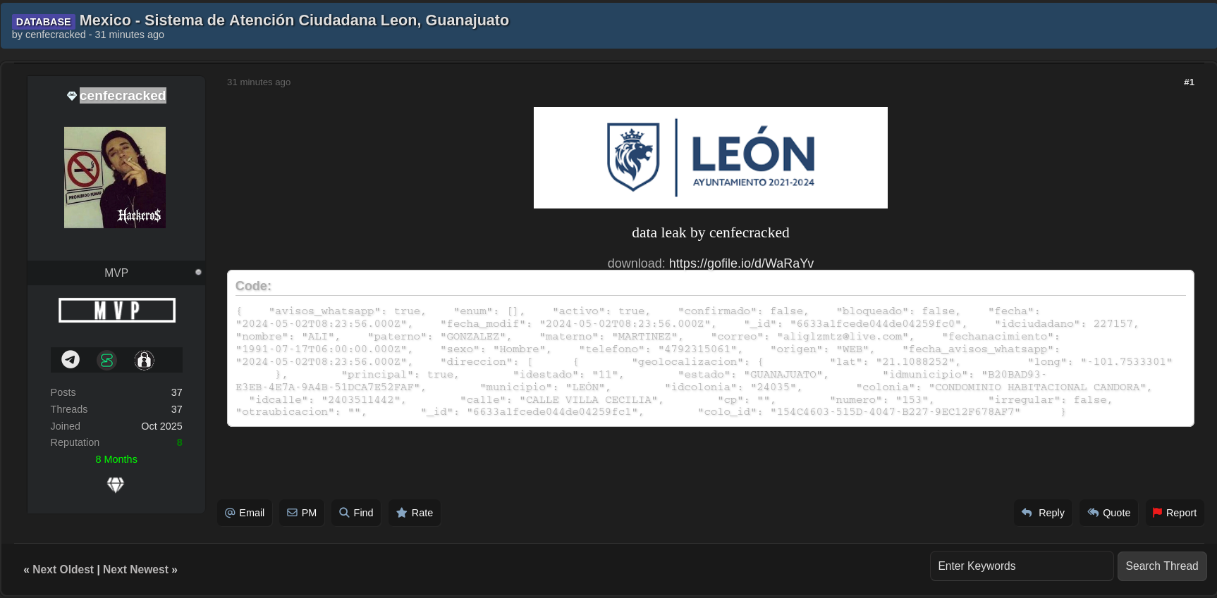
Task: Open the cenfecracked avatar picture
Action: click(x=115, y=177)
